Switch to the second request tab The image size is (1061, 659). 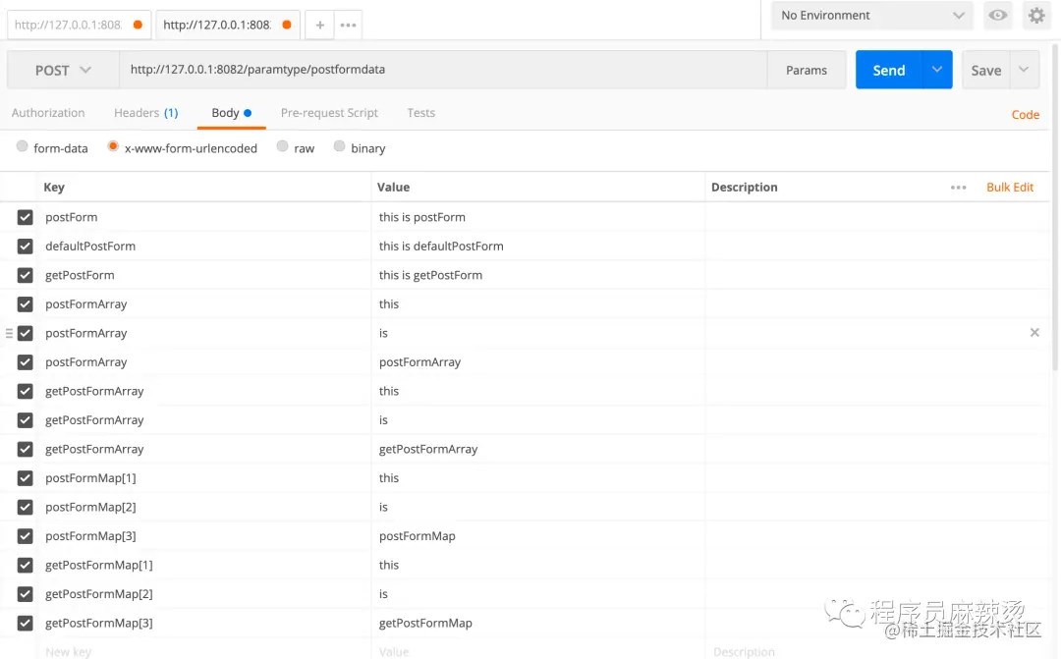[x=227, y=25]
